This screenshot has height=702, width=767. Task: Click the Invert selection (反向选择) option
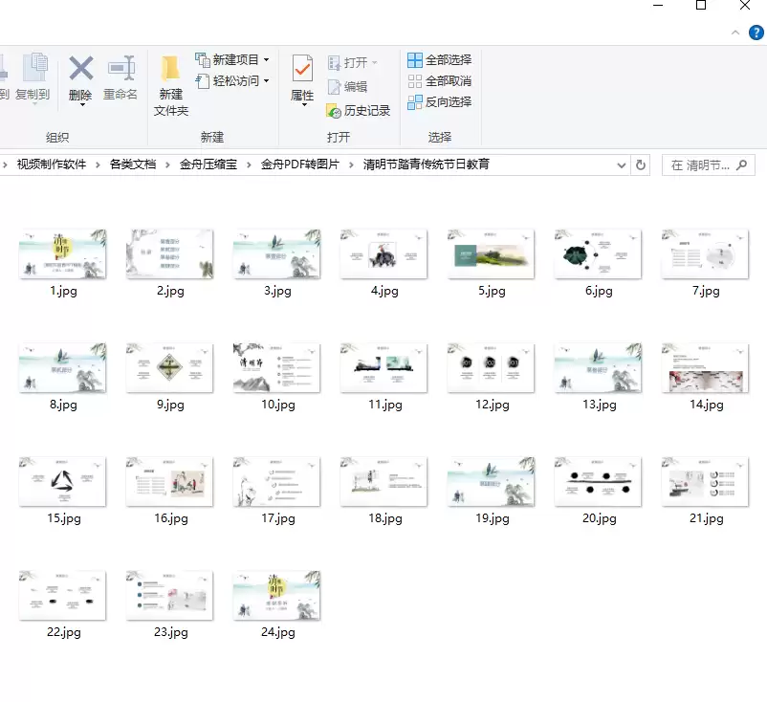tap(439, 101)
